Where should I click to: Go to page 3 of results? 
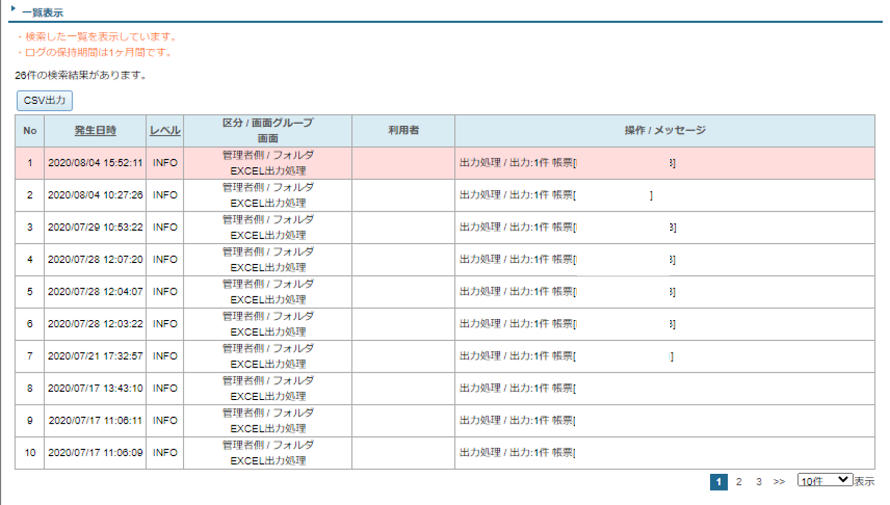(759, 482)
